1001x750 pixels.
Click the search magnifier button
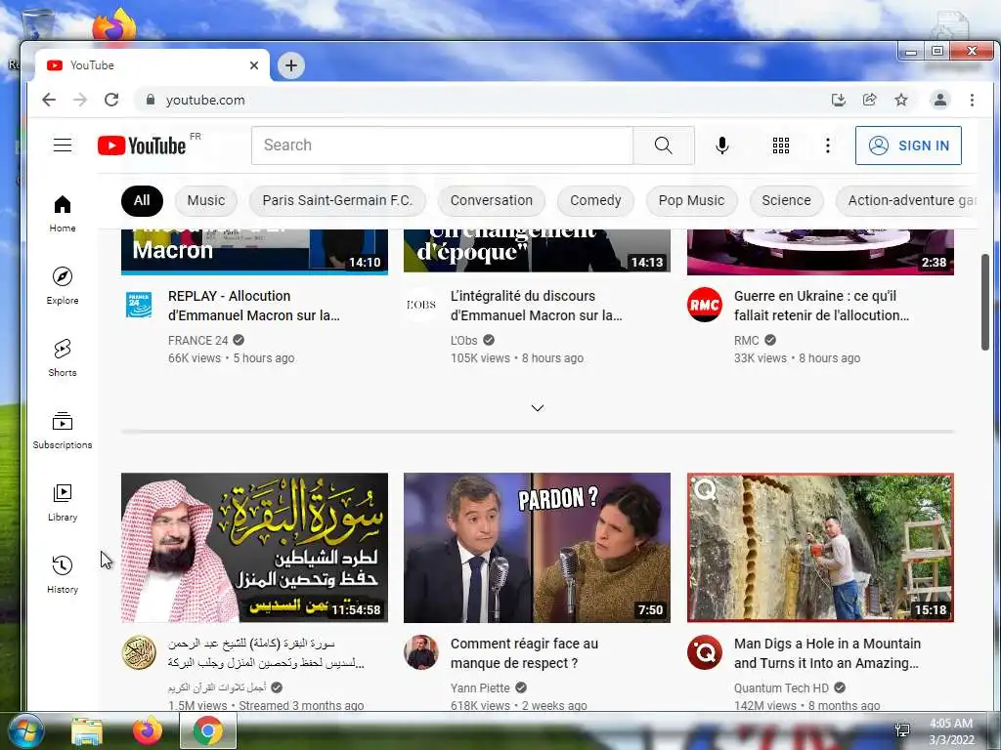pyautogui.click(x=664, y=146)
